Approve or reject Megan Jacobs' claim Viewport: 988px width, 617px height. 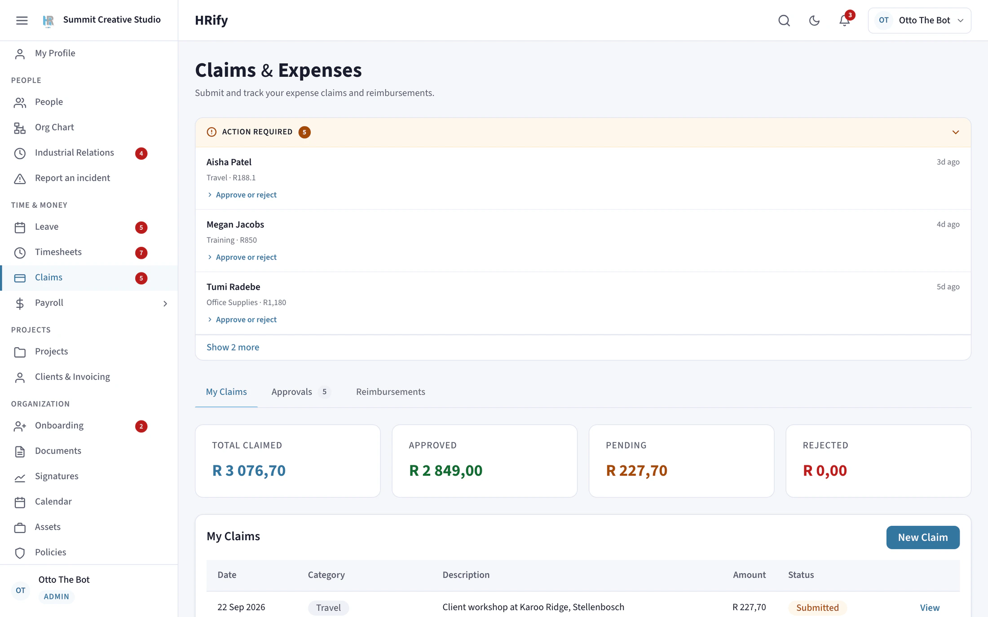click(x=242, y=257)
